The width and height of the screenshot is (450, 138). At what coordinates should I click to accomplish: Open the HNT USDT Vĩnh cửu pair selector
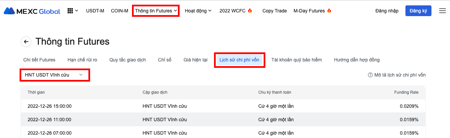click(55, 75)
